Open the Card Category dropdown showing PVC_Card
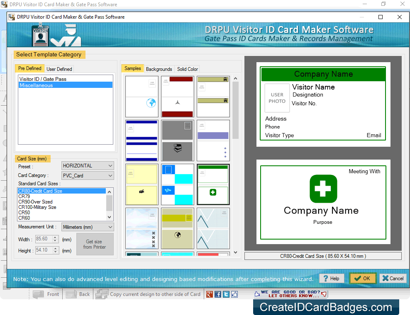This screenshot has width=410, height=315. (88, 175)
